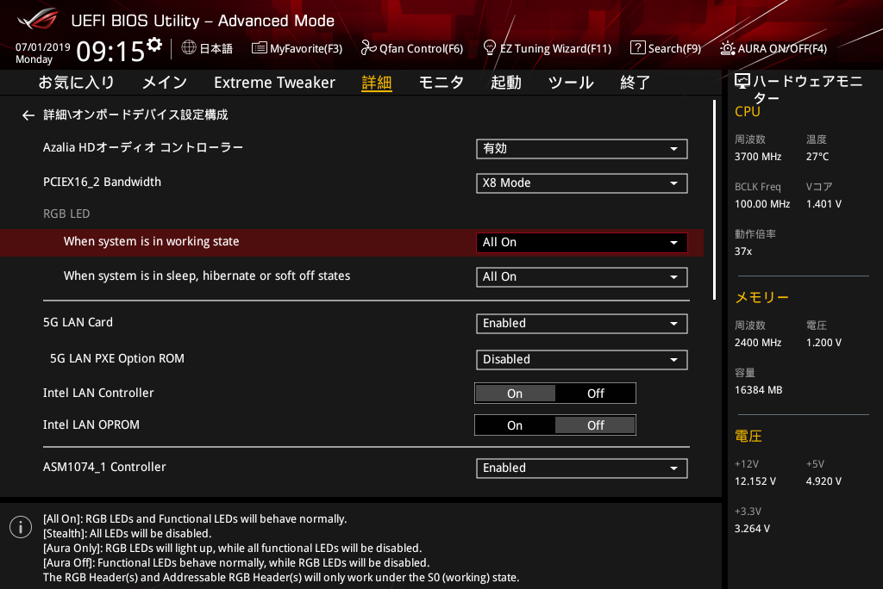
Task: Switch to 起動 tab
Action: pyautogui.click(x=505, y=83)
